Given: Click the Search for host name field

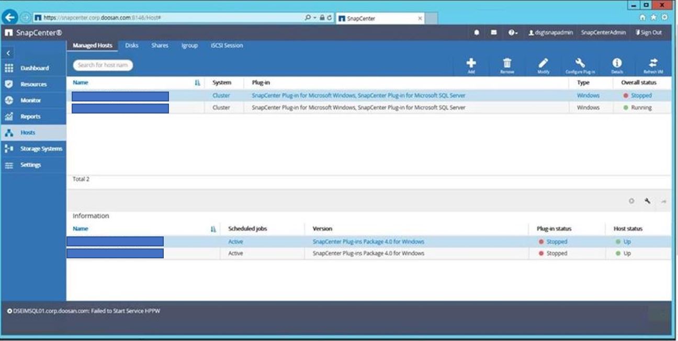Looking at the screenshot, I should point(103,65).
